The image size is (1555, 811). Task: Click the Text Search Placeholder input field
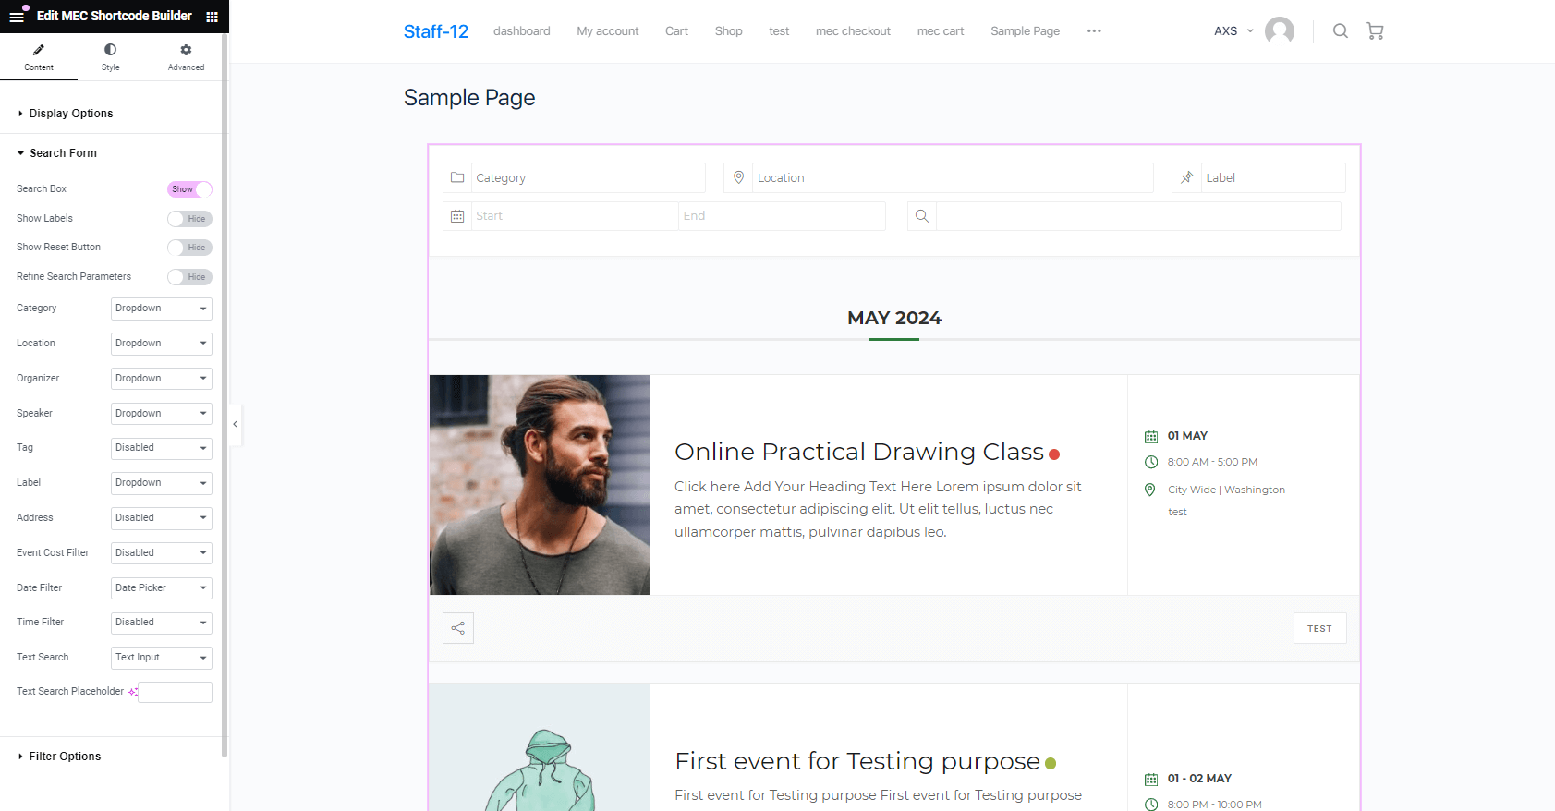coord(176,692)
